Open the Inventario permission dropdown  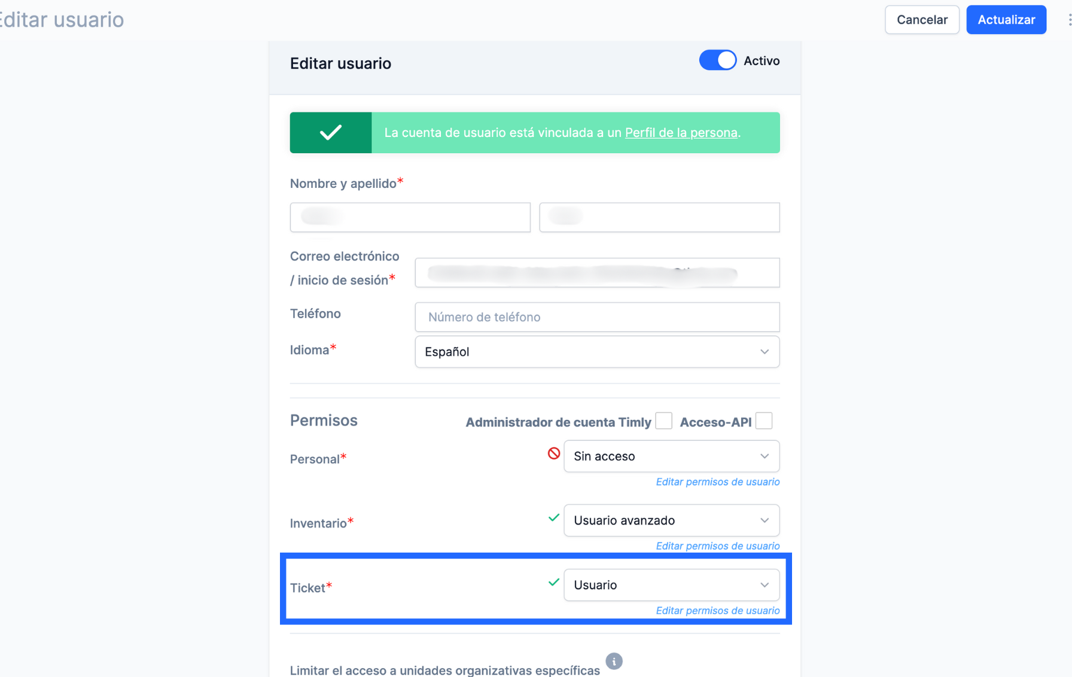[671, 520]
